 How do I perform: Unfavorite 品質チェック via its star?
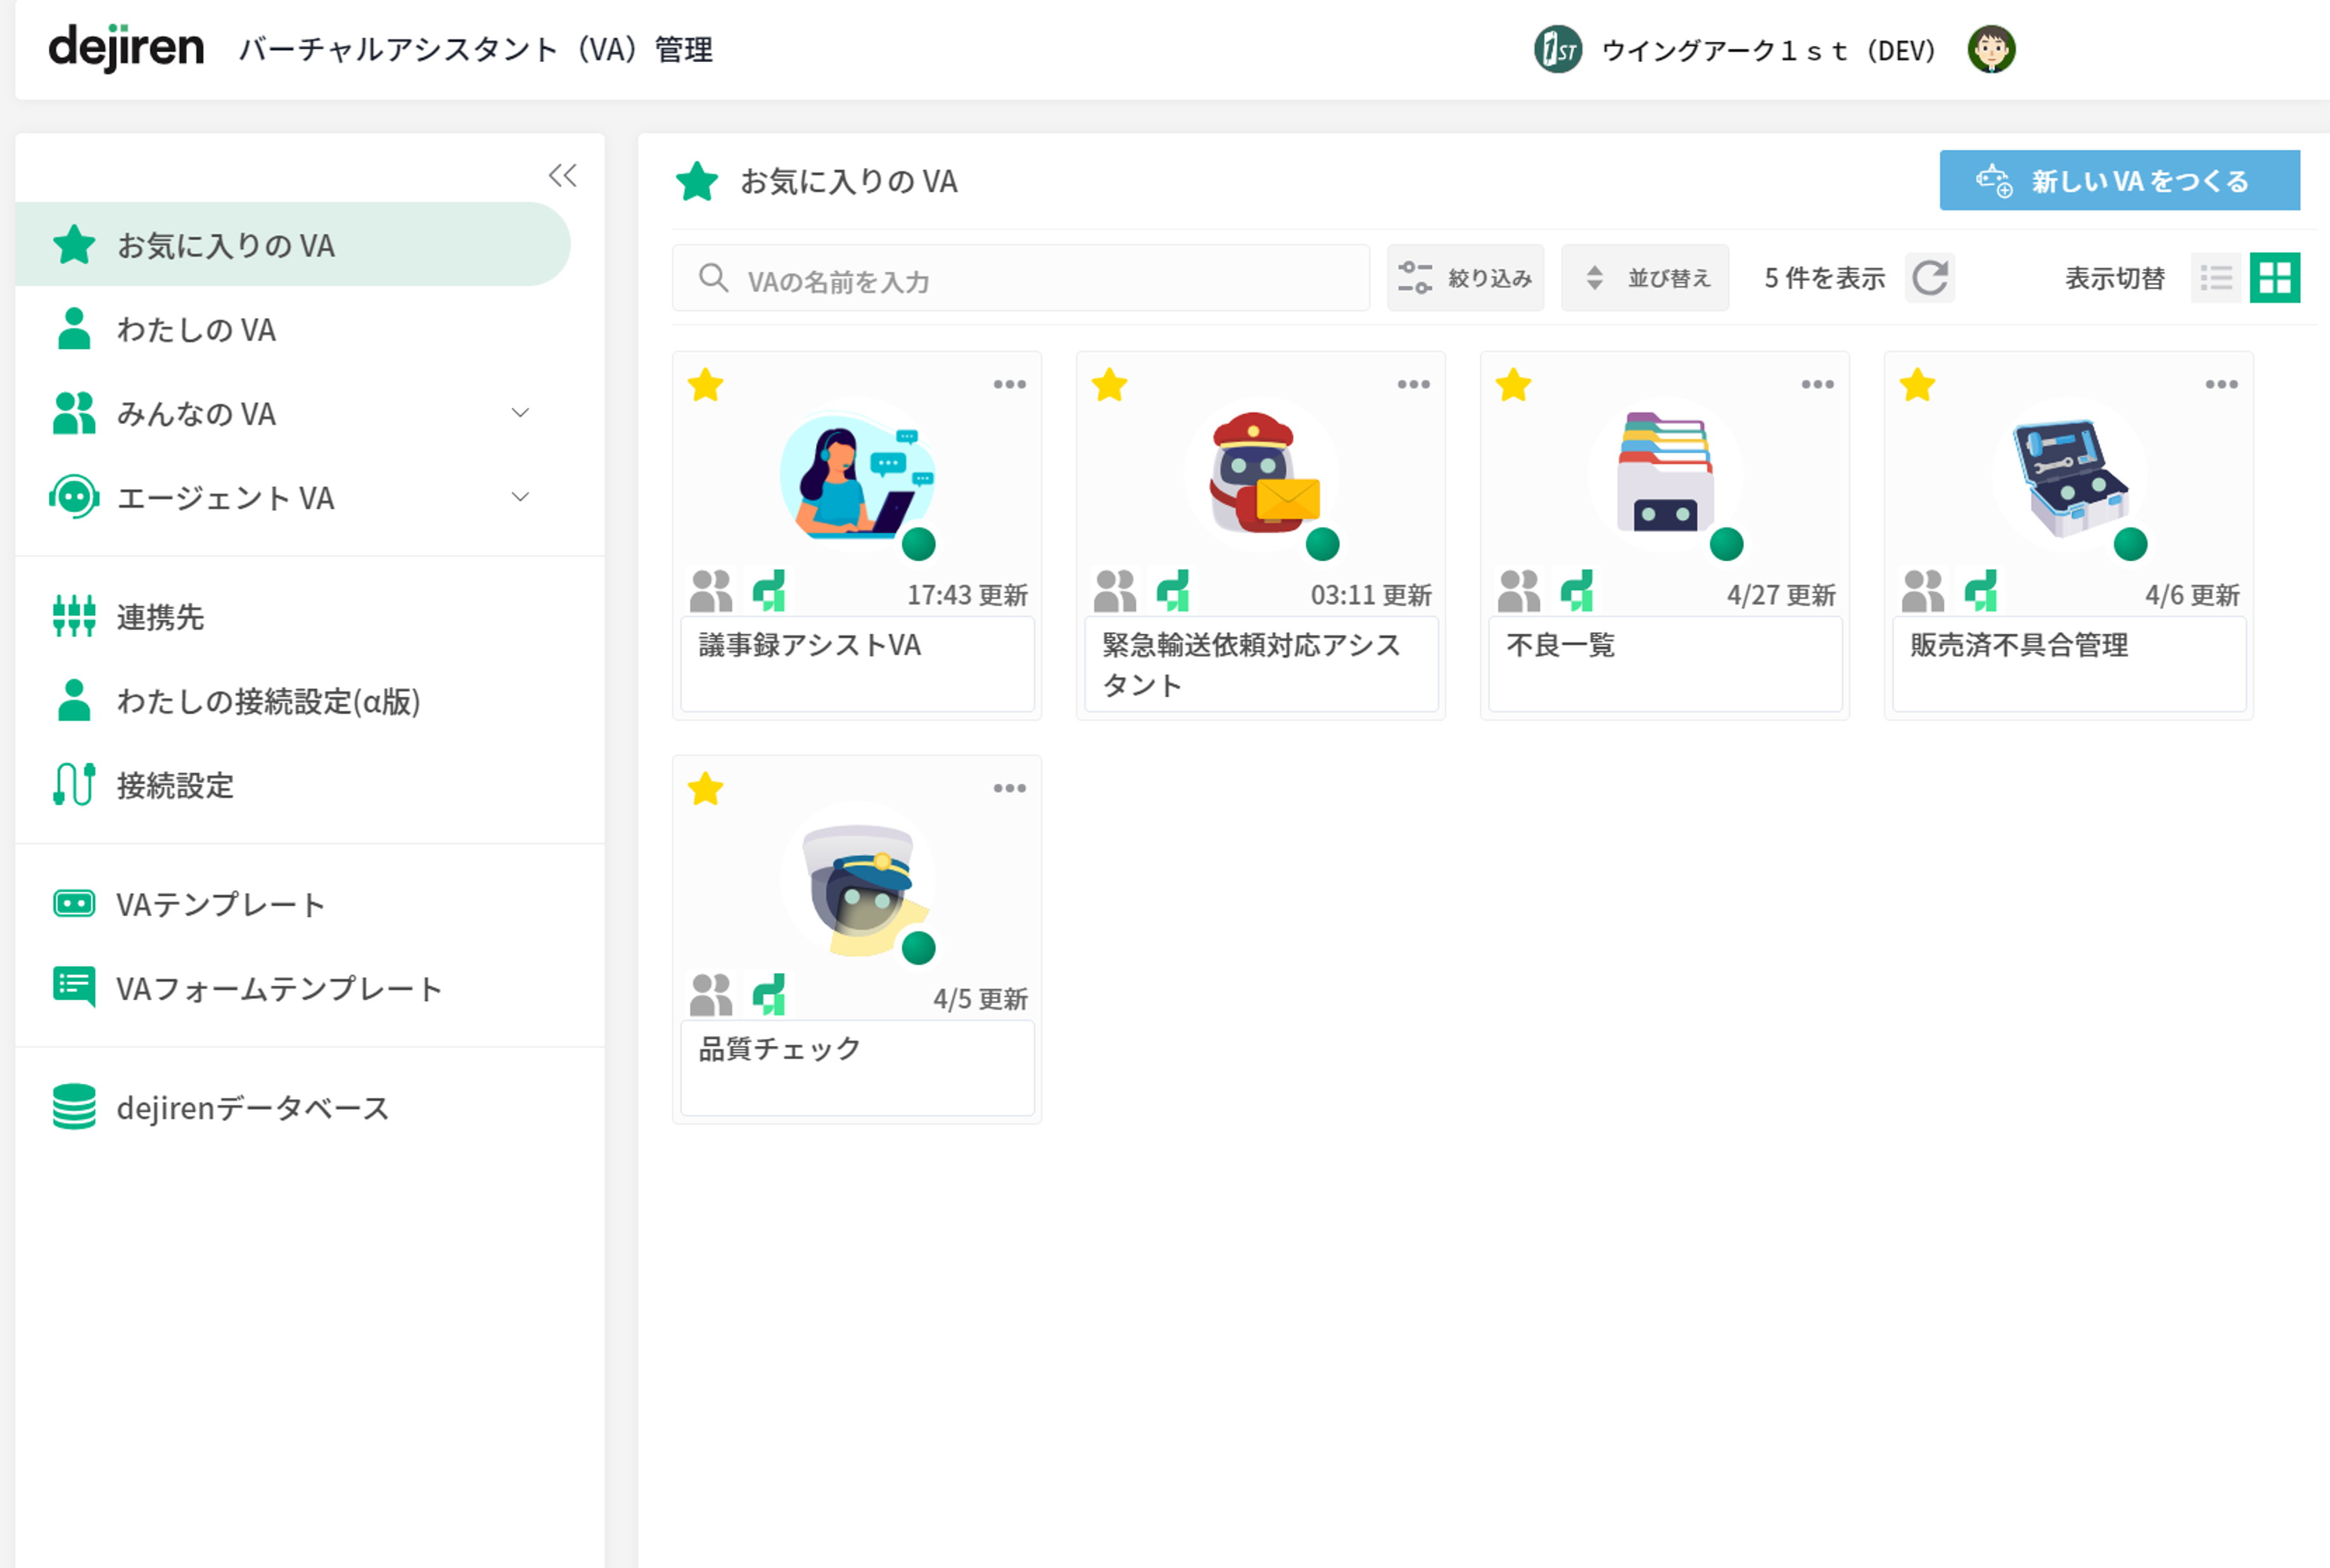coord(706,789)
